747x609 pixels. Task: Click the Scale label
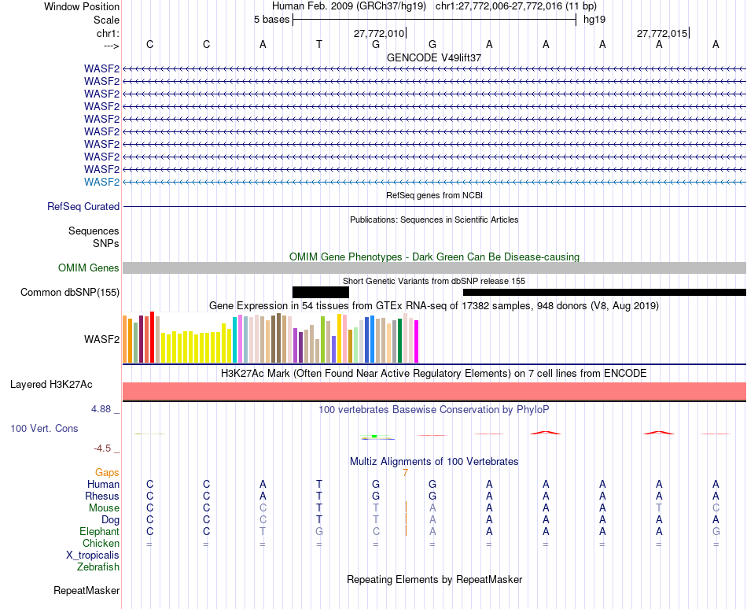(x=107, y=20)
